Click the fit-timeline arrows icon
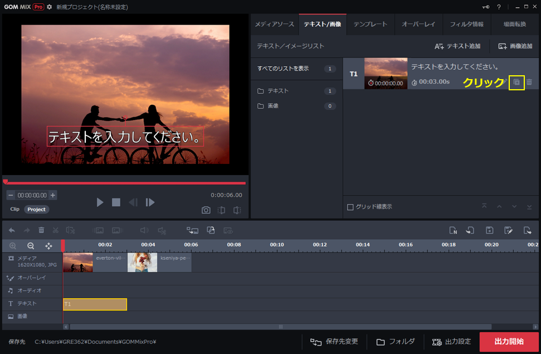 tap(48, 246)
